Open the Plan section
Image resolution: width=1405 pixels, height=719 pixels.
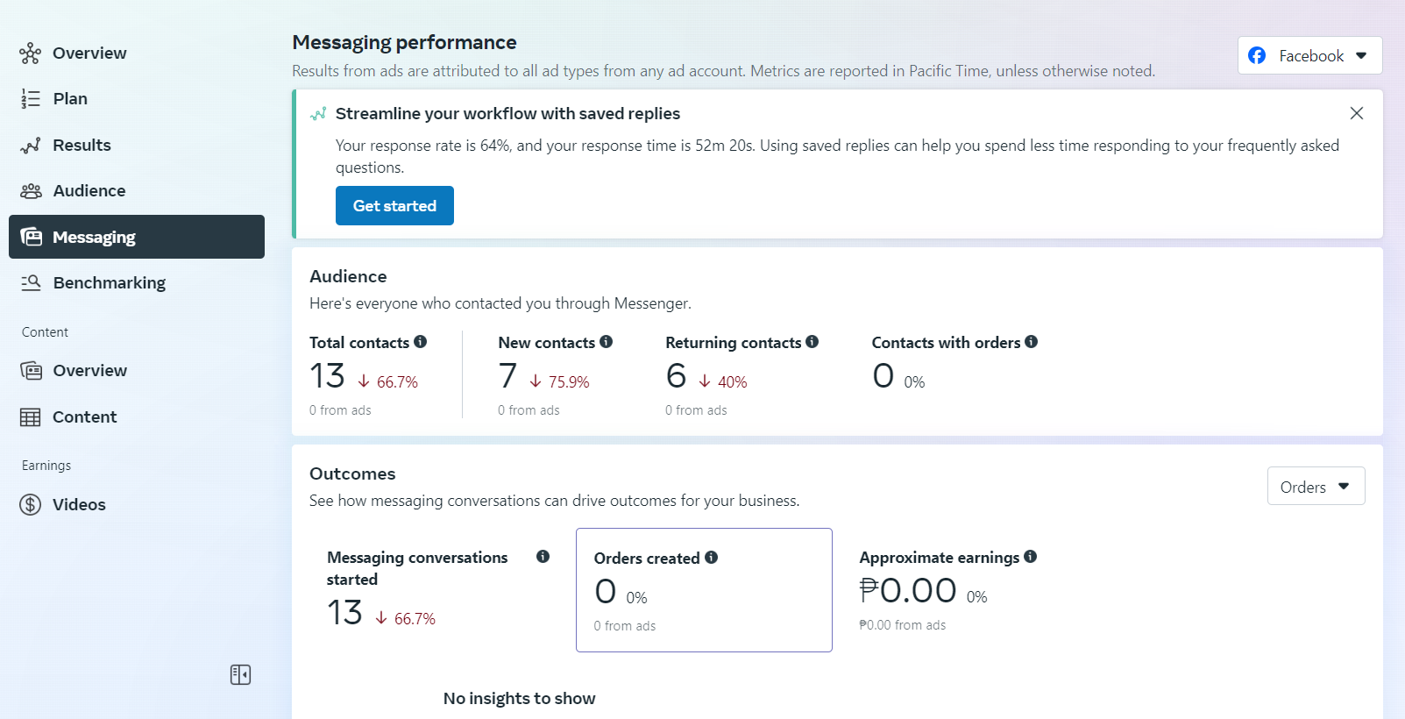pos(70,98)
